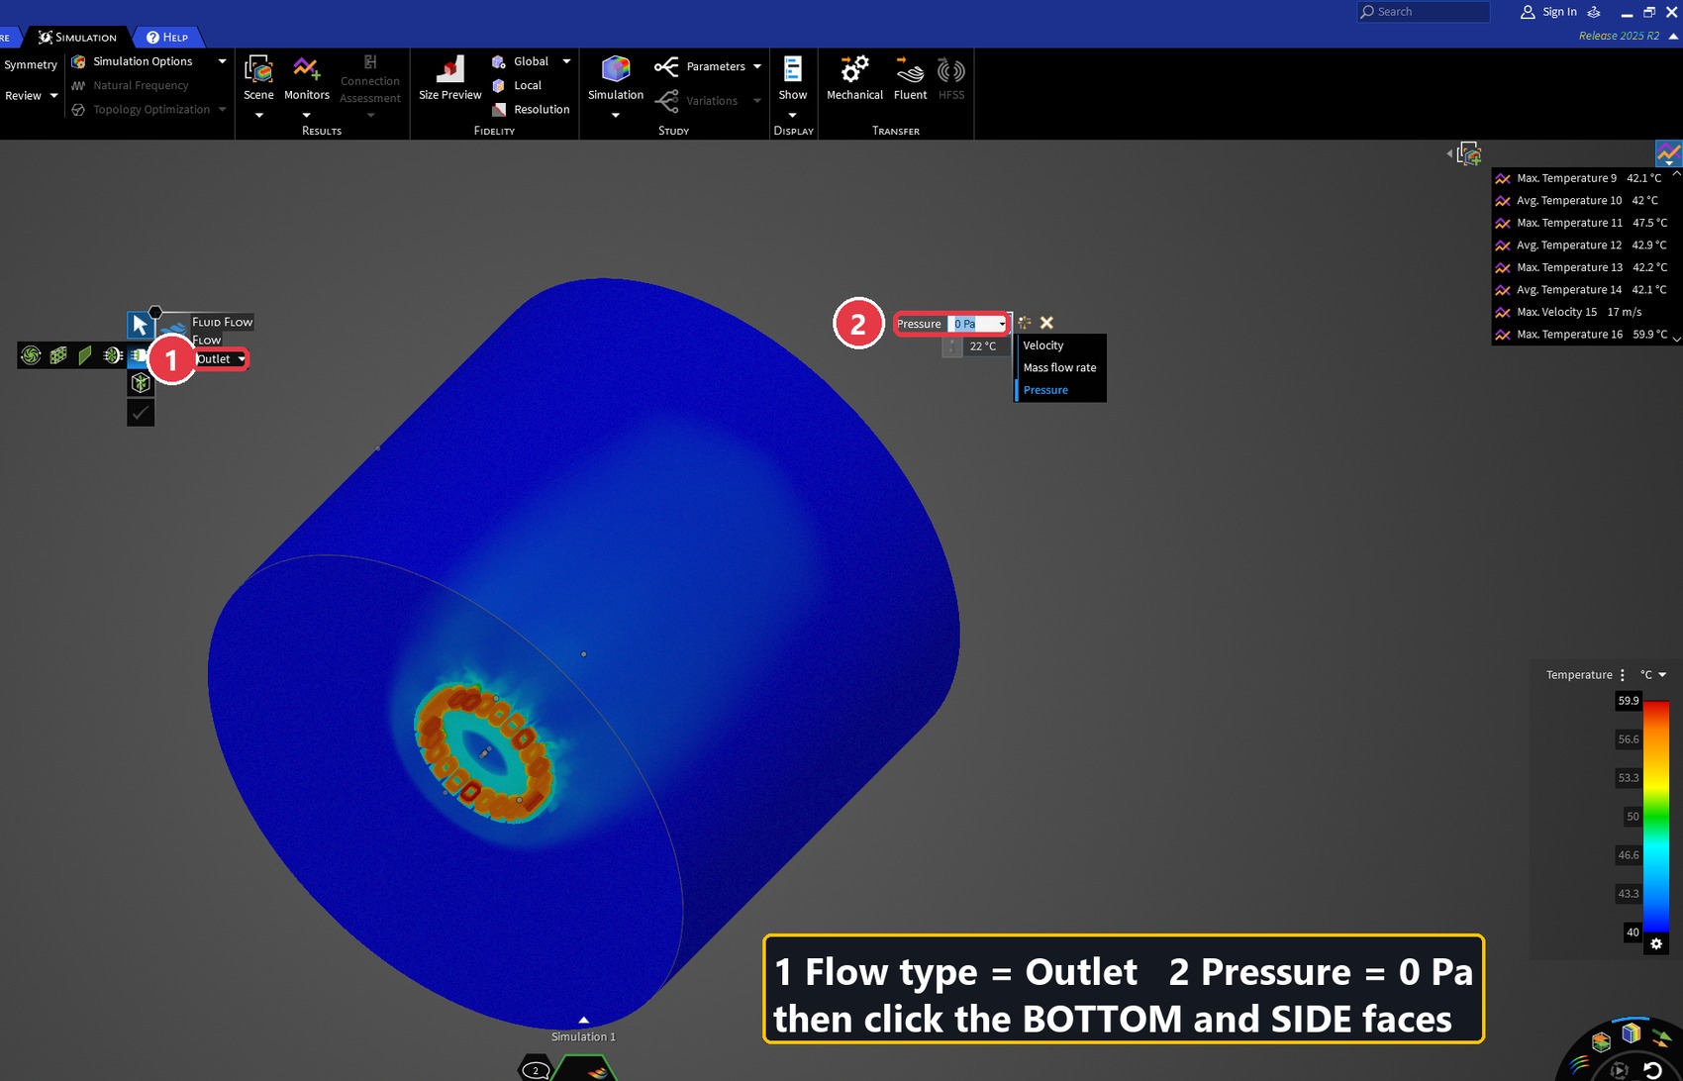
Task: Open the temperature legend settings gear
Action: click(x=1656, y=943)
